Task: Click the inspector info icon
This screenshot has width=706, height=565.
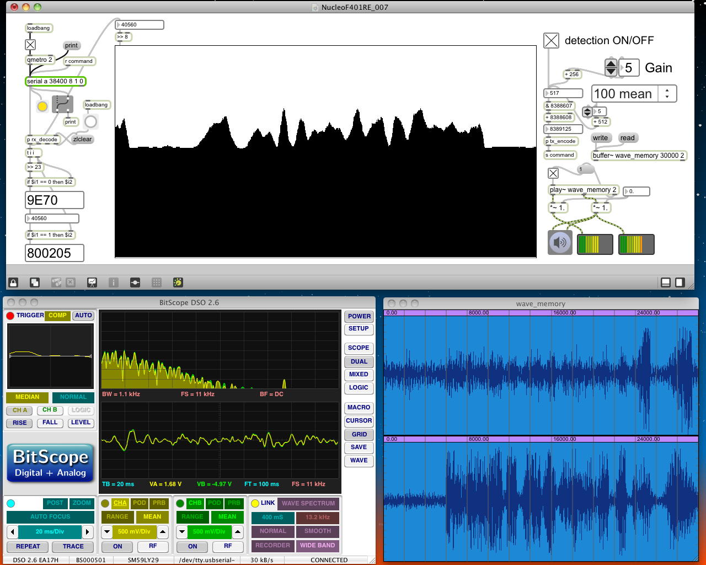Action: tap(114, 282)
